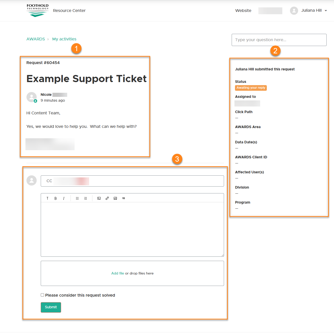Submit the reply

51,307
